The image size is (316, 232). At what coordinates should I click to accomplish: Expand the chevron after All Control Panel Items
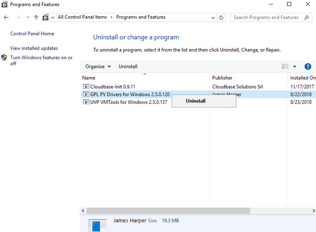(112, 17)
